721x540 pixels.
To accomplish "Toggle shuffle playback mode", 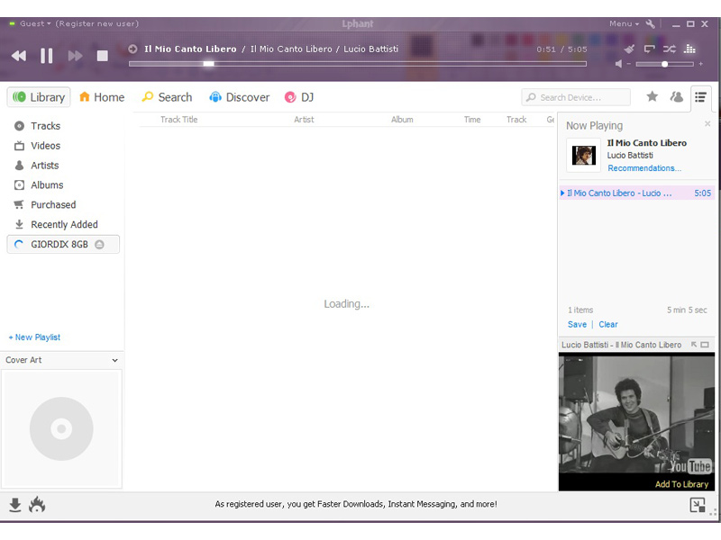I will pos(670,49).
